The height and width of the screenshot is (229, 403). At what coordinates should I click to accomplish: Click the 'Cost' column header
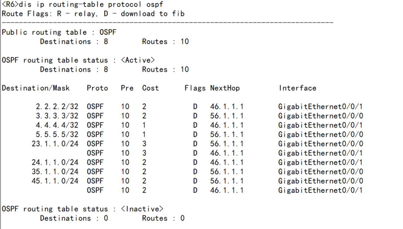tap(151, 88)
